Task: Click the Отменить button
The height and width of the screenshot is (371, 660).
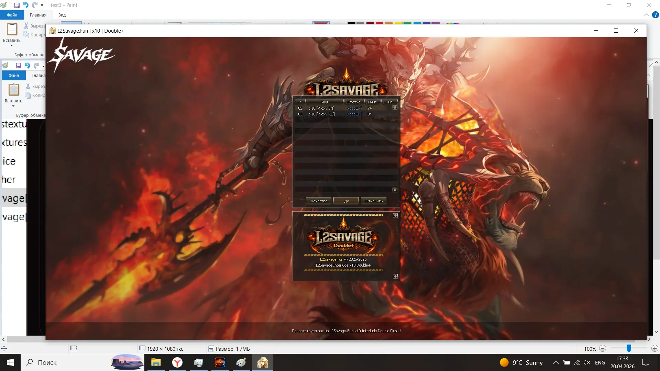Action: (374, 201)
